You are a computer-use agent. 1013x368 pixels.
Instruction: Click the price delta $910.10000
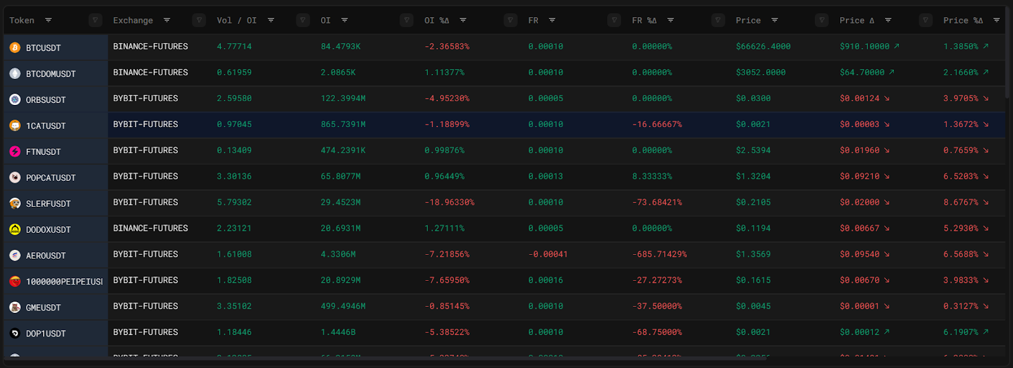[x=865, y=47]
